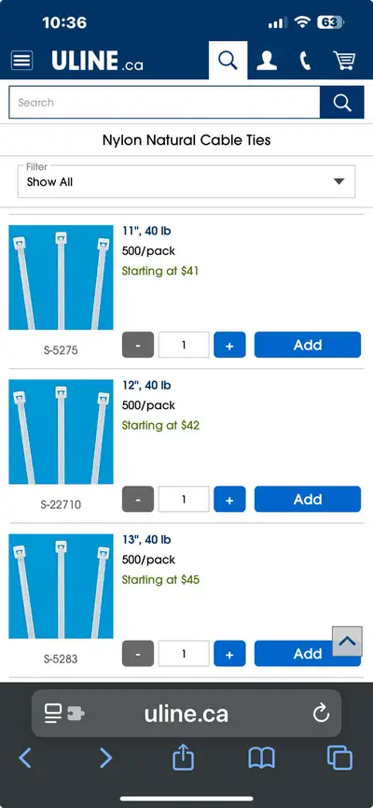Screen dimensions: 373x808
Task: Open the S-5275 cable tie thumbnail
Action: [61, 277]
